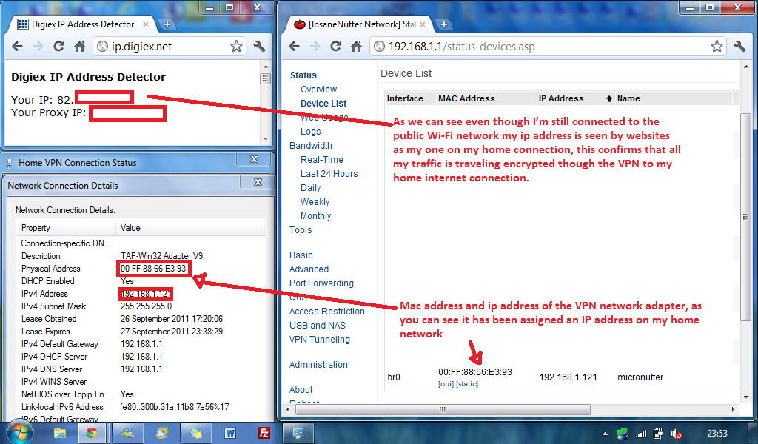758x444 pixels.
Task: Reload the ip.digiex.net page
Action: click(58, 47)
